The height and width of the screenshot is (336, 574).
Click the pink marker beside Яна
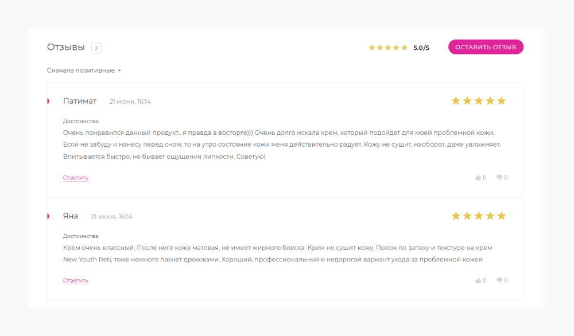48,216
